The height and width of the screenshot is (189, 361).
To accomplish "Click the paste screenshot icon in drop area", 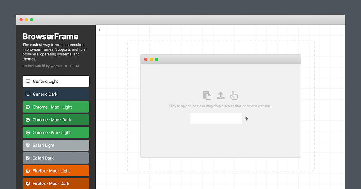I will coord(207,95).
